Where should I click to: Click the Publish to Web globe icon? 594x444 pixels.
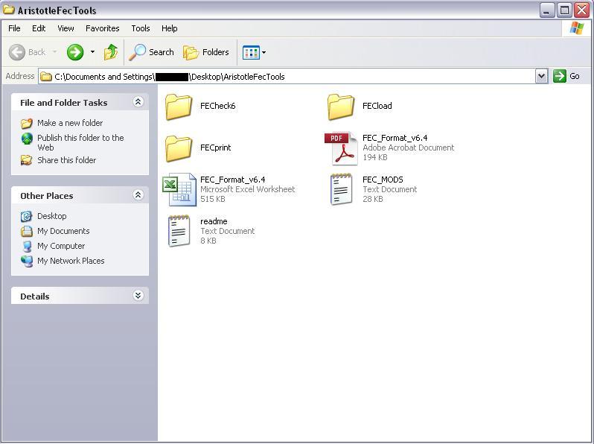tap(27, 139)
